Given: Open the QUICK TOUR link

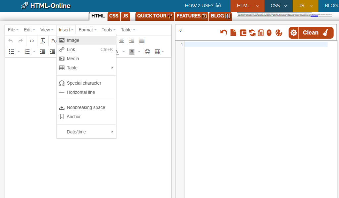Looking at the screenshot, I should point(155,16).
